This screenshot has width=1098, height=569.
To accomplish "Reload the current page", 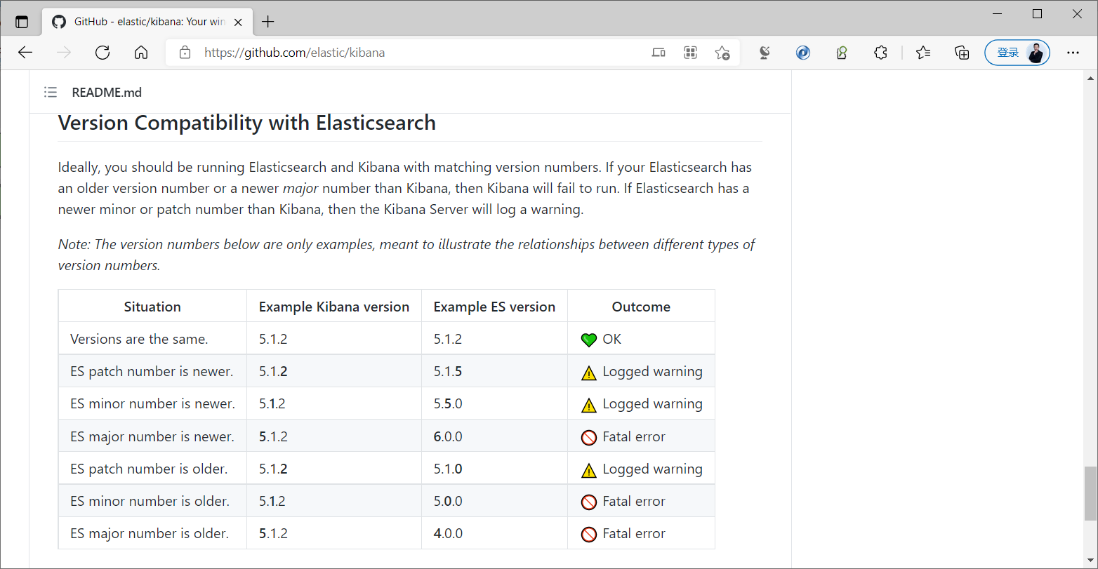I will [102, 53].
